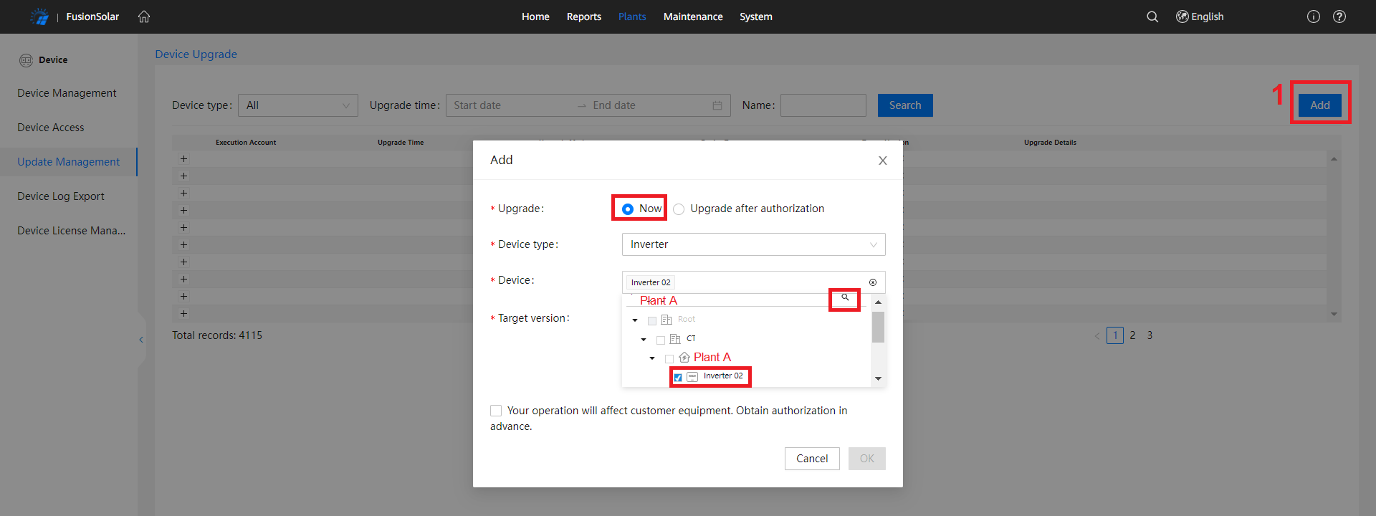This screenshot has width=1376, height=516.
Task: Click the Inverter 02 tag in Device field
Action: click(x=651, y=282)
